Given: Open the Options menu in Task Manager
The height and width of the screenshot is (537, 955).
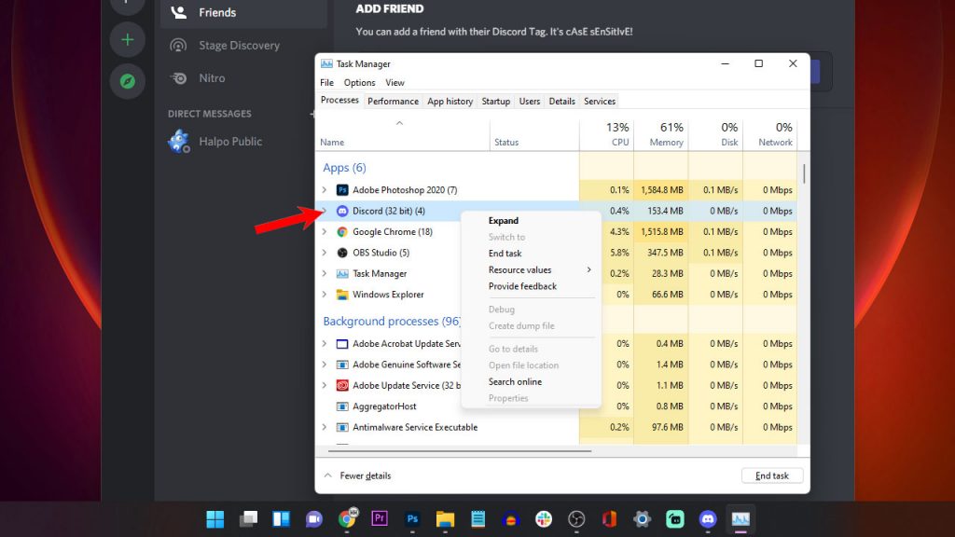Looking at the screenshot, I should pyautogui.click(x=359, y=83).
